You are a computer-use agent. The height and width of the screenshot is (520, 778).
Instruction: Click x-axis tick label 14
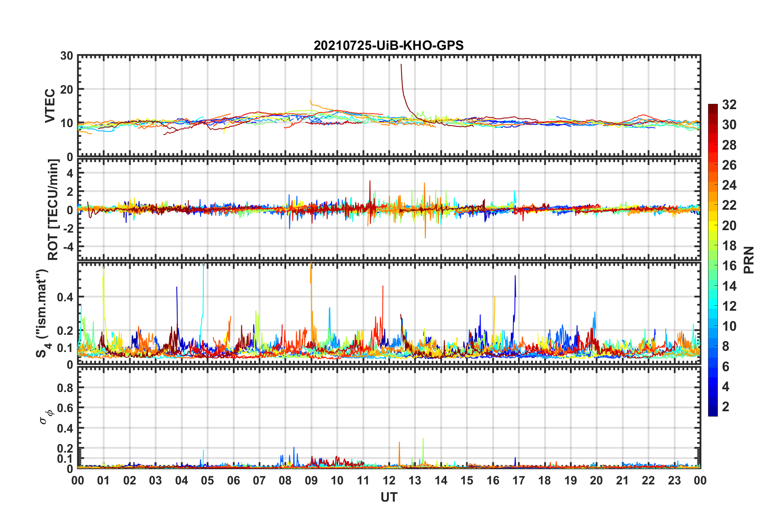click(x=441, y=480)
